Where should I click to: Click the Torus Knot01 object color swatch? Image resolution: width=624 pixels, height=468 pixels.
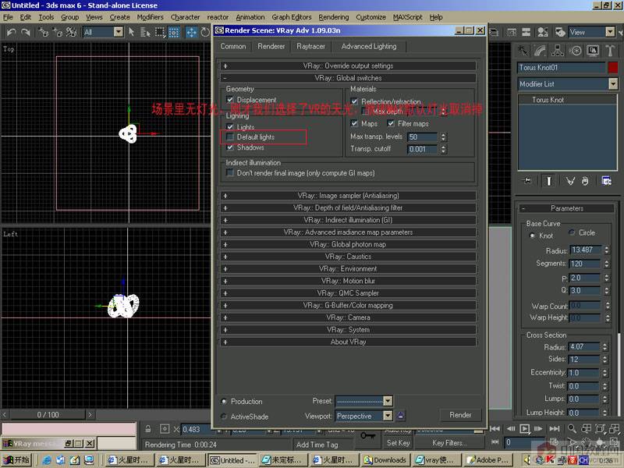coord(613,68)
